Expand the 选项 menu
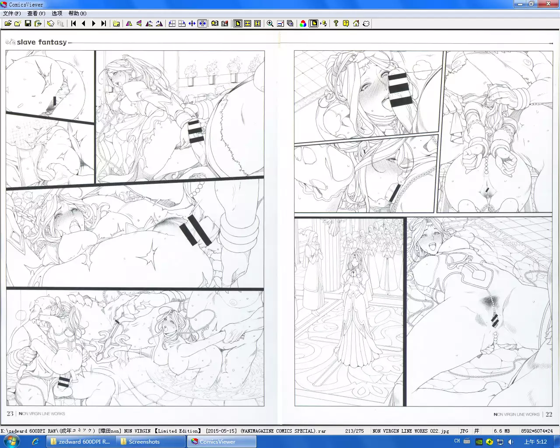This screenshot has width=560, height=448. click(57, 14)
